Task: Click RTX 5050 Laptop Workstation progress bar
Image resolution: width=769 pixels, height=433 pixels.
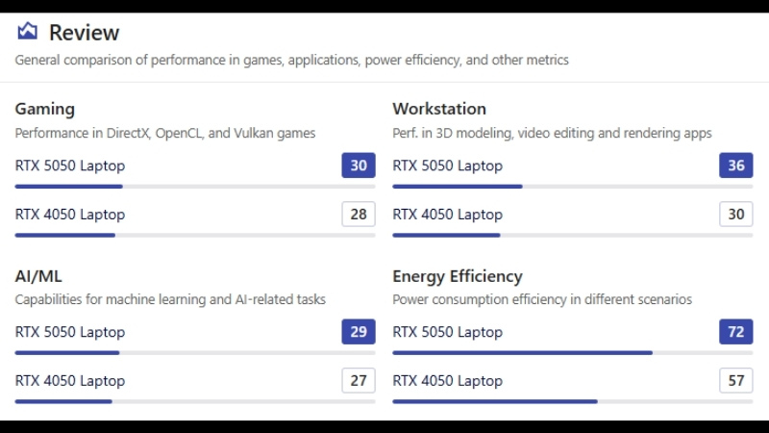Action: pos(573,187)
